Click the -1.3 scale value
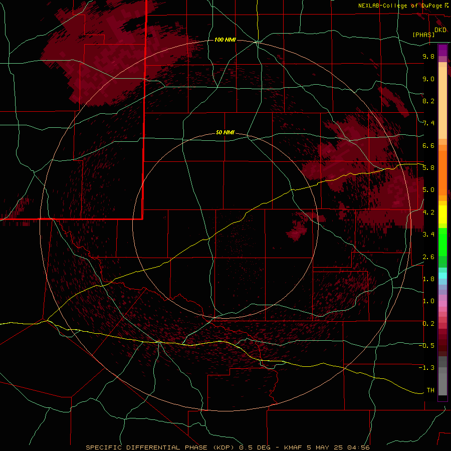The width and height of the screenshot is (451, 451). (x=426, y=368)
